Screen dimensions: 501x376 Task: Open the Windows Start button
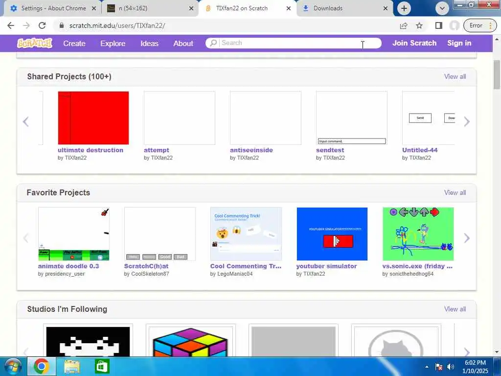pos(12,366)
